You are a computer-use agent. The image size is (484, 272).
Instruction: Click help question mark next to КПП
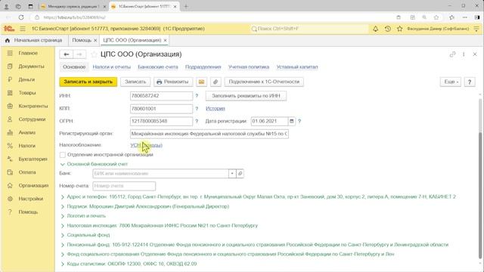coord(197,109)
